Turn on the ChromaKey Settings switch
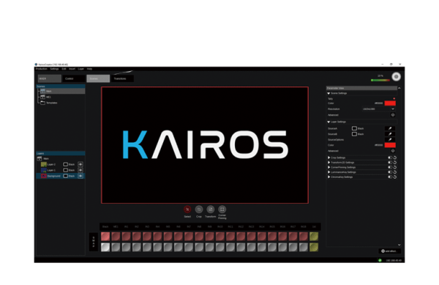This screenshot has height=285, width=439. tap(390, 177)
